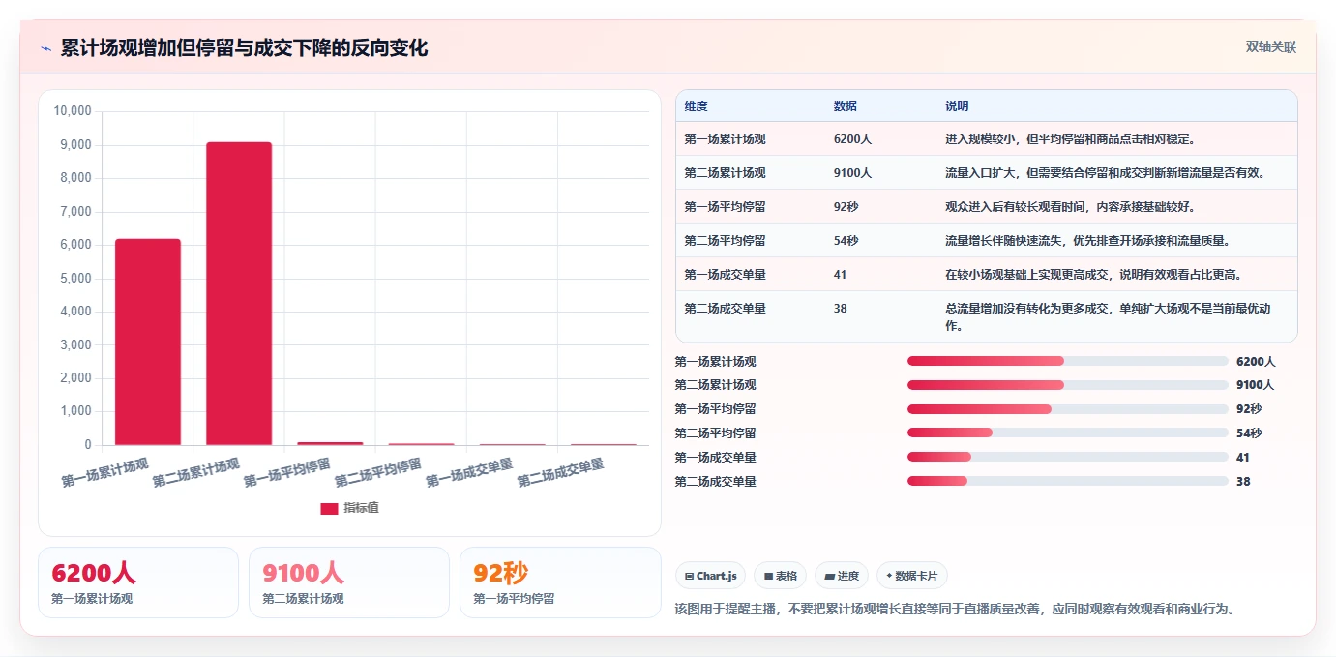Click the icon in the Chart.js tag
Screen dimensions: 1336x657
[x=689, y=576]
